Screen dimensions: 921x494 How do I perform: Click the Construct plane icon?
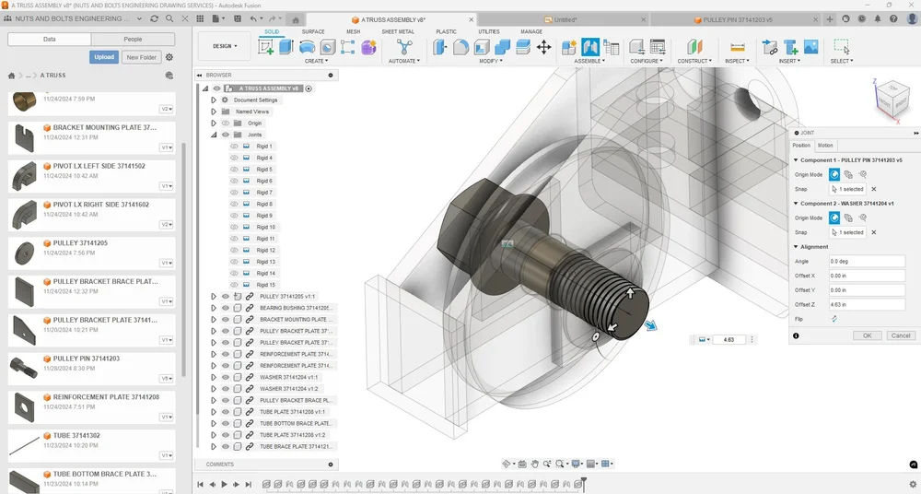coord(694,47)
